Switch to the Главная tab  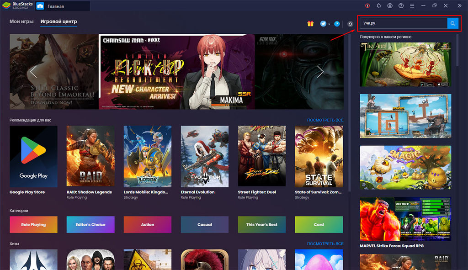pyautogui.click(x=63, y=6)
